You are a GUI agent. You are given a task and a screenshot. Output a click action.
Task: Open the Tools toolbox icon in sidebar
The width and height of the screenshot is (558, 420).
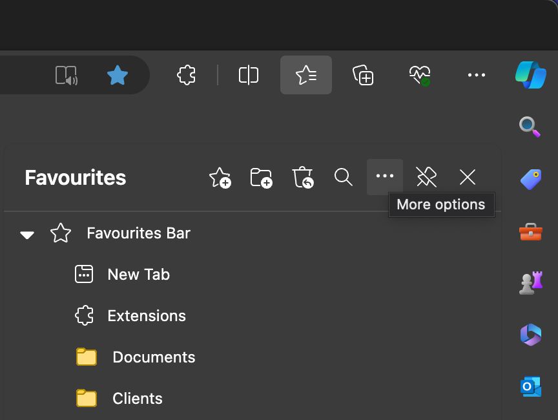531,232
